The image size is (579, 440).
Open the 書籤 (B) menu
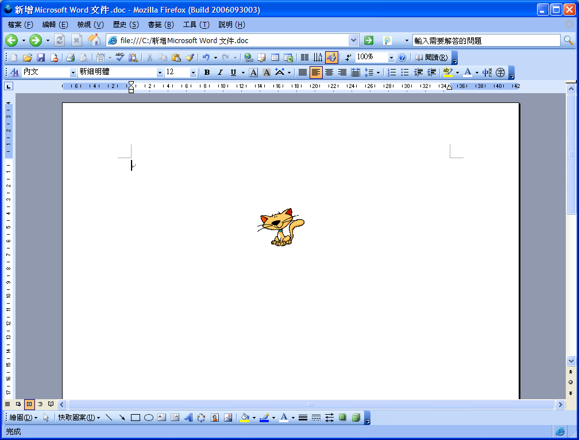point(161,25)
